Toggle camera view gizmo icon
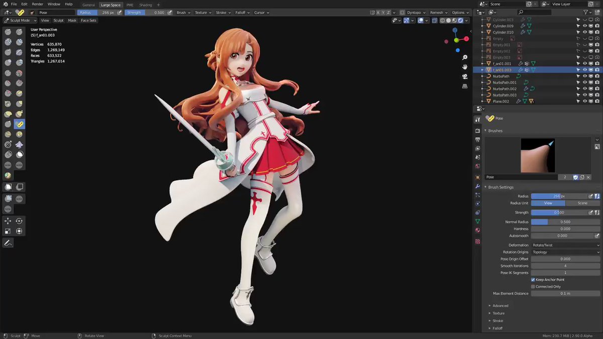This screenshot has height=339, width=603. click(465, 76)
